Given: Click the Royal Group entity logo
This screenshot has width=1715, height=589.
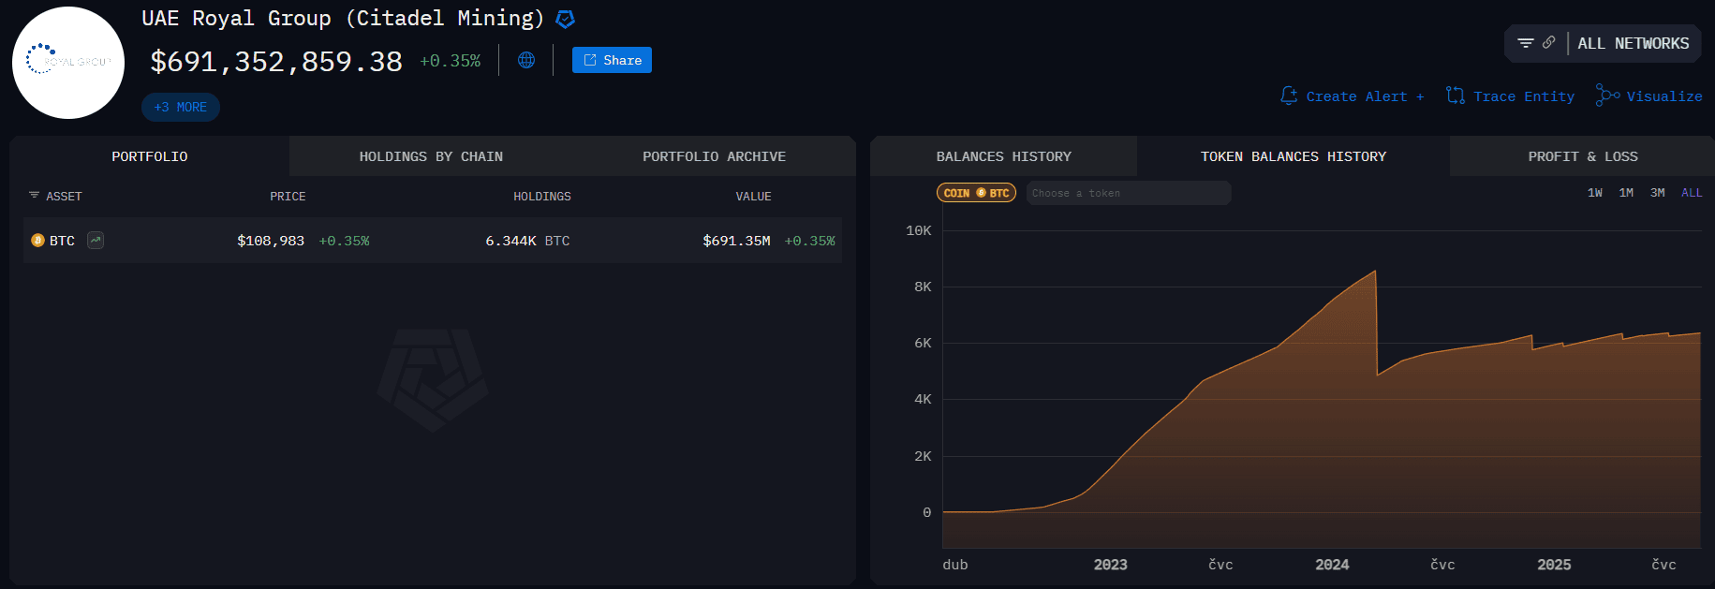Looking at the screenshot, I should [x=68, y=63].
